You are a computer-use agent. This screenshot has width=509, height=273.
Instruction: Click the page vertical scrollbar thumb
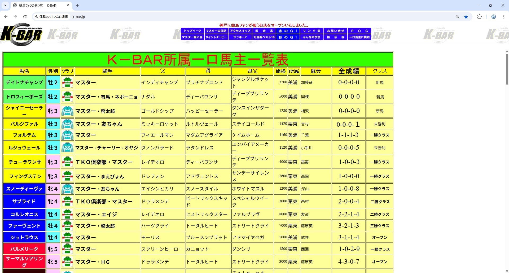click(x=507, y=69)
